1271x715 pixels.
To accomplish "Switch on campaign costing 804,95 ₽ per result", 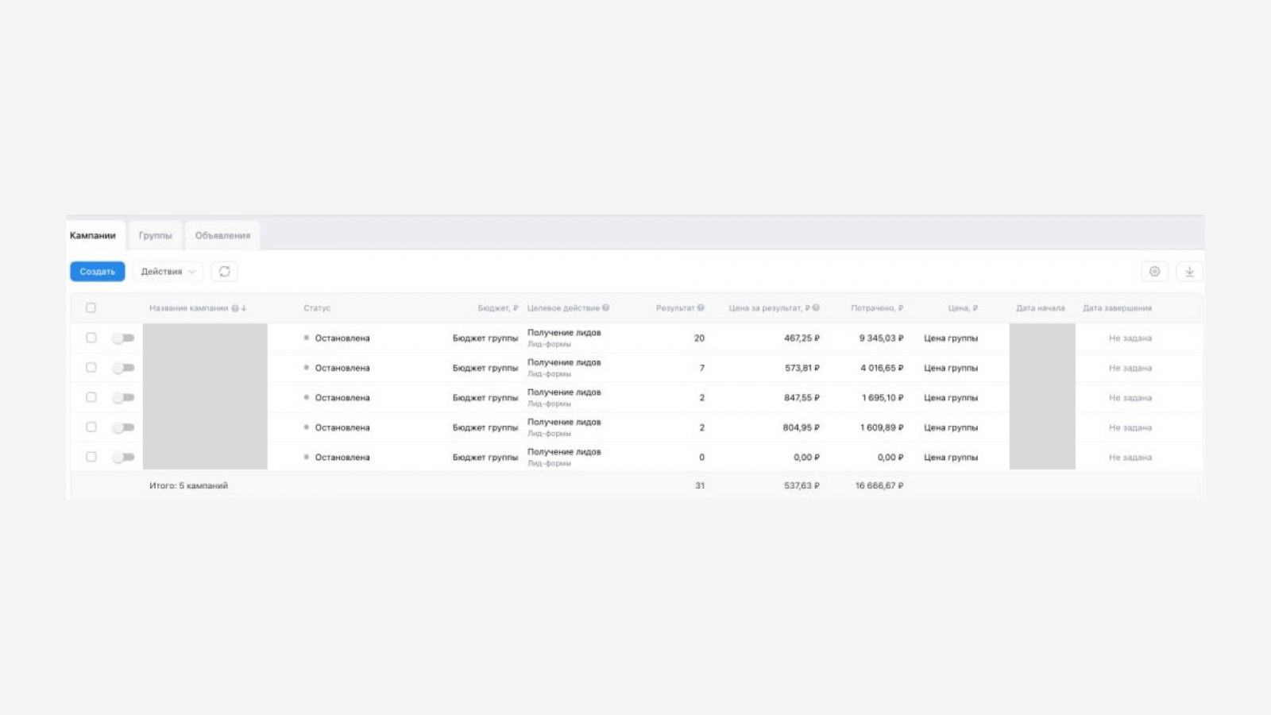I will coord(123,427).
